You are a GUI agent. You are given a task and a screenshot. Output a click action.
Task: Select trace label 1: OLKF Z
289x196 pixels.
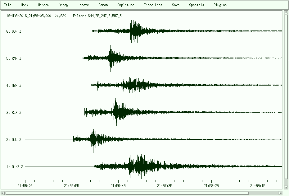(15, 167)
